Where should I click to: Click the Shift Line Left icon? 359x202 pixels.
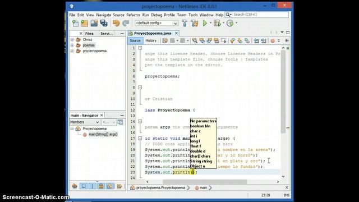tap(256, 40)
